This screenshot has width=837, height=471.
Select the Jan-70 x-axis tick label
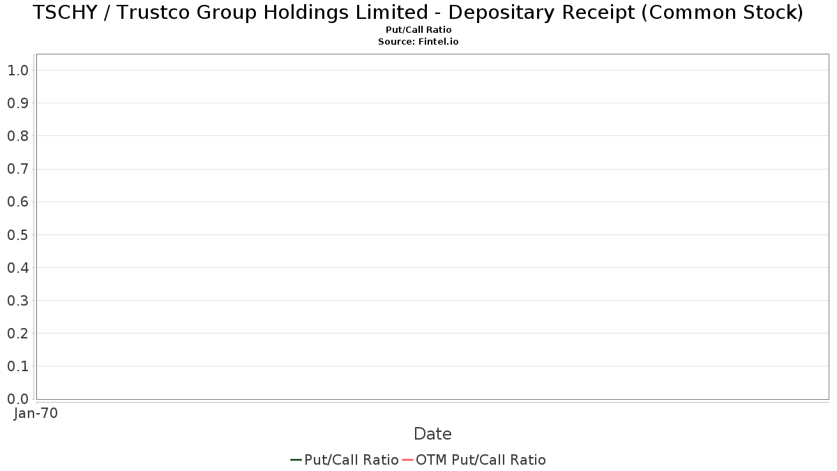pyautogui.click(x=36, y=413)
